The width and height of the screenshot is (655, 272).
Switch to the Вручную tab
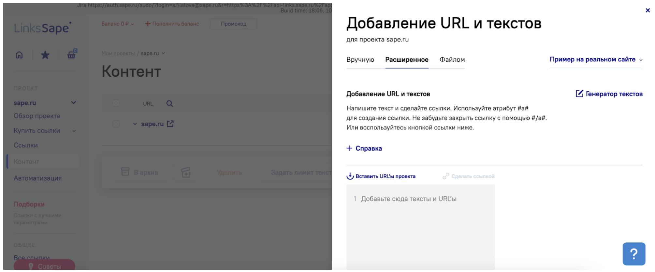[360, 60]
